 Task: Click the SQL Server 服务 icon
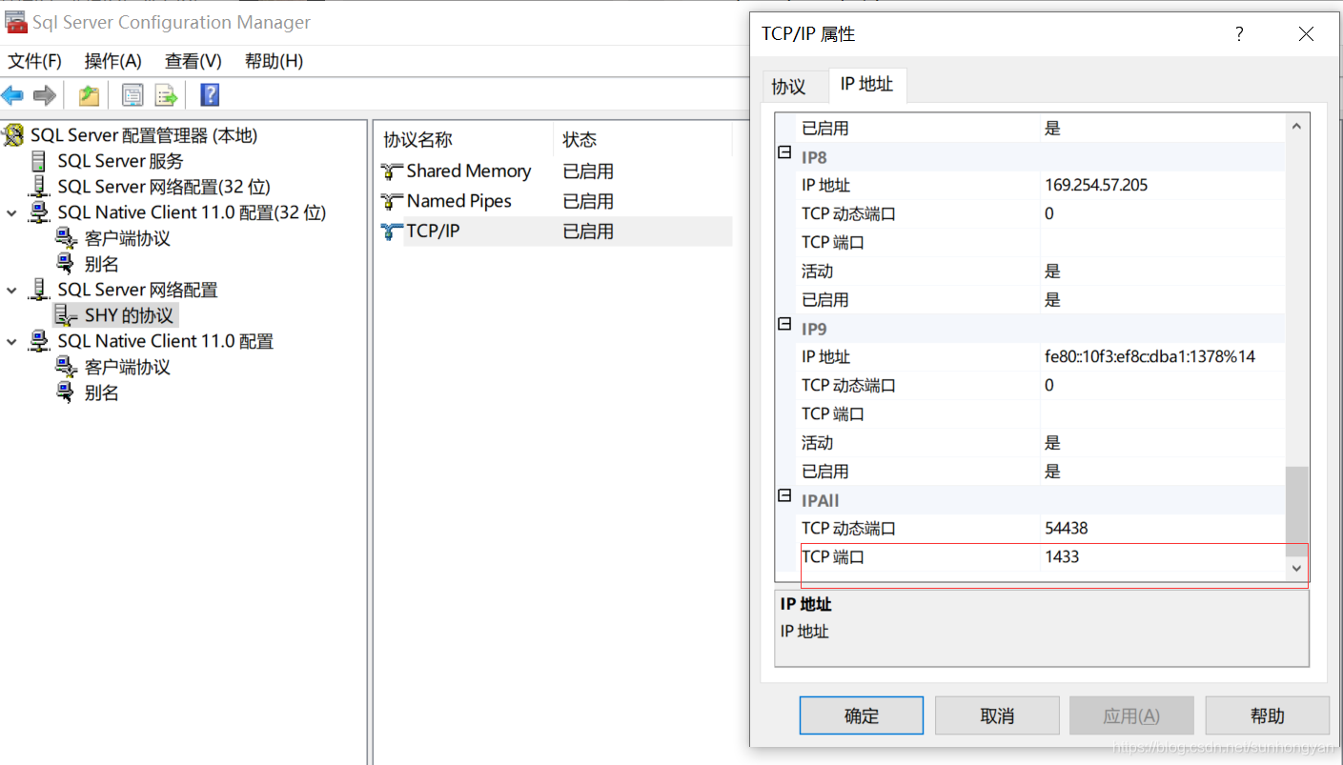pyautogui.click(x=39, y=161)
